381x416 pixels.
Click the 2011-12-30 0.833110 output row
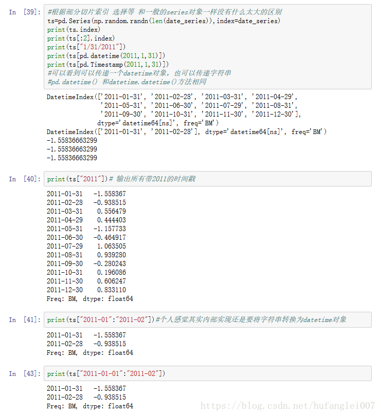[x=86, y=290]
